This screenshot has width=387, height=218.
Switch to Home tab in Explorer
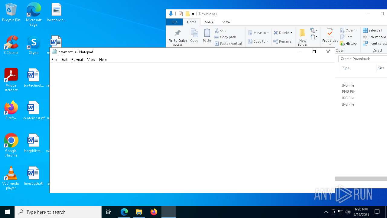click(191, 22)
